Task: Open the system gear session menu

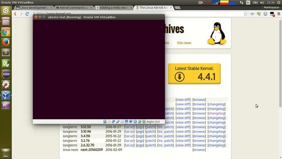Action: pyautogui.click(x=278, y=3)
